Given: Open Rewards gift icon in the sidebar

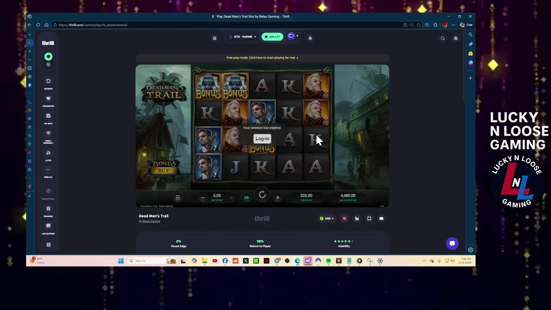Looking at the screenshot, I should (48, 211).
